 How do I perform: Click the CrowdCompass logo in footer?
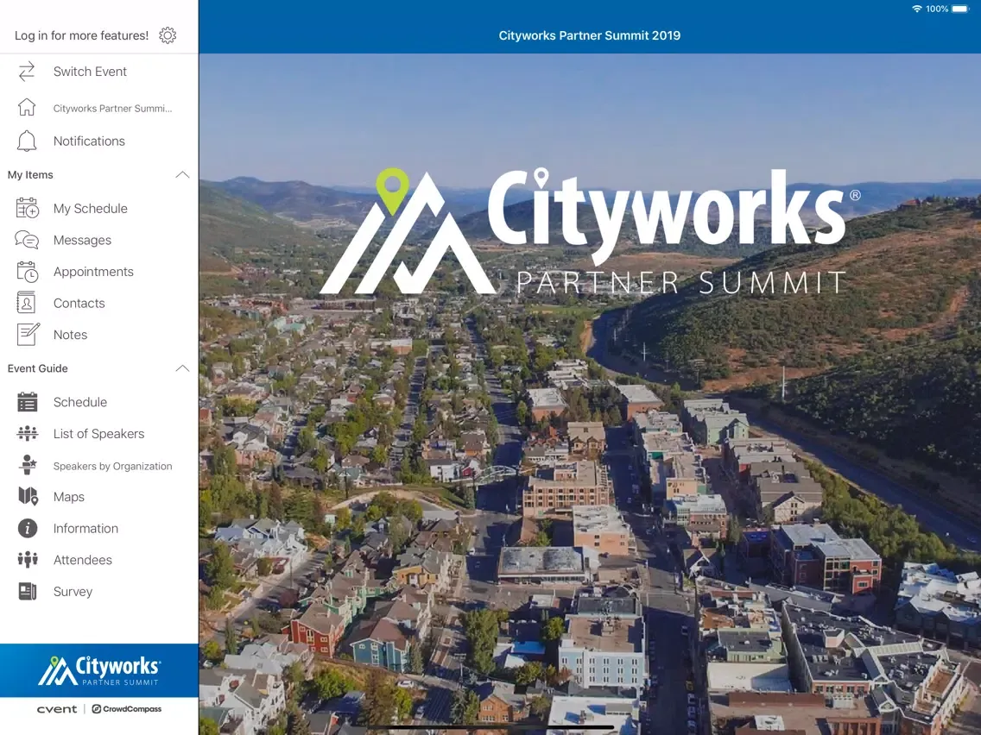[127, 709]
